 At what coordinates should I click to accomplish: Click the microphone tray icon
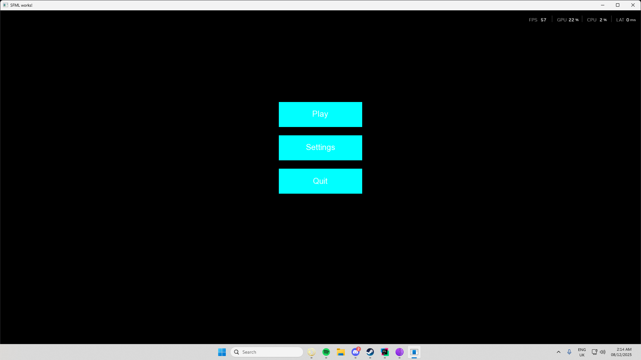pos(569,352)
